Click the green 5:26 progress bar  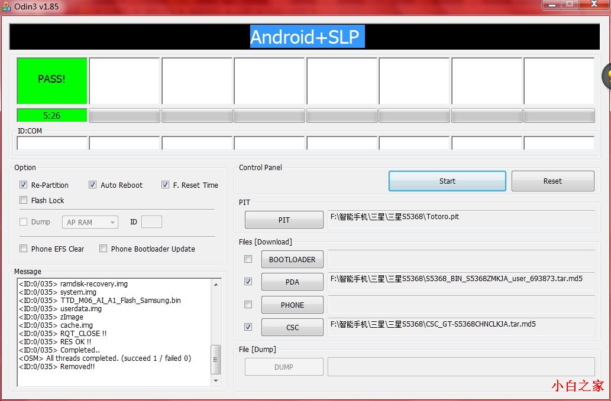click(x=52, y=116)
